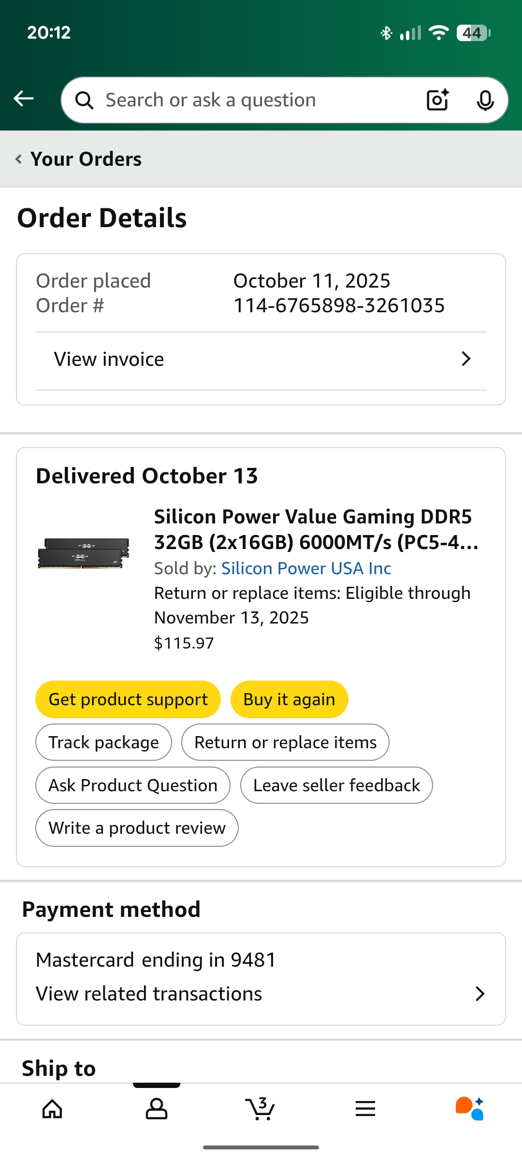Open the camera lens search icon
The width and height of the screenshot is (522, 1160).
(x=437, y=100)
